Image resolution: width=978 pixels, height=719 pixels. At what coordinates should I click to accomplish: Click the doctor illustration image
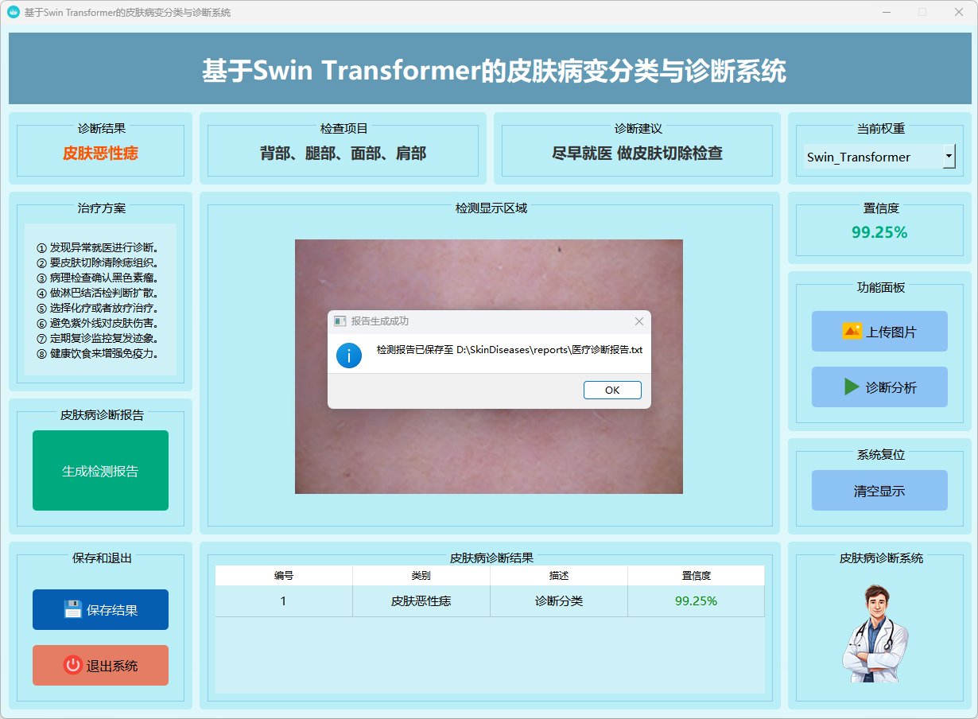coord(875,633)
